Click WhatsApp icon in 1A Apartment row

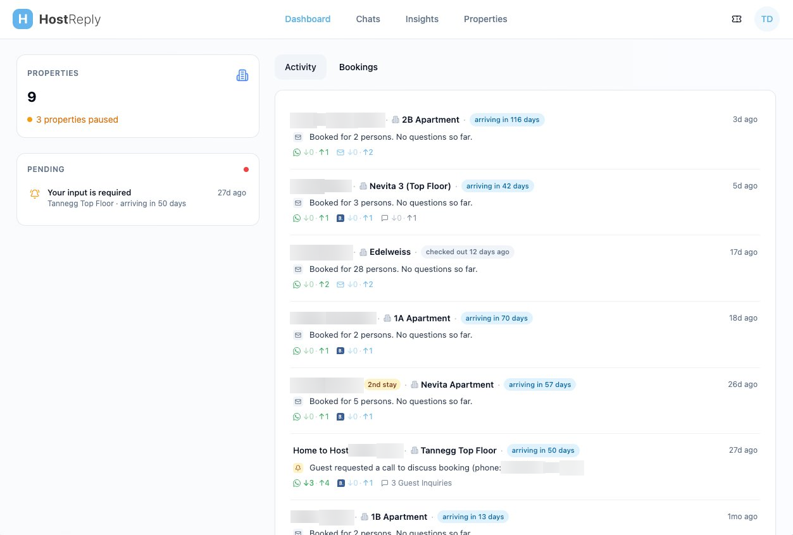click(x=297, y=350)
